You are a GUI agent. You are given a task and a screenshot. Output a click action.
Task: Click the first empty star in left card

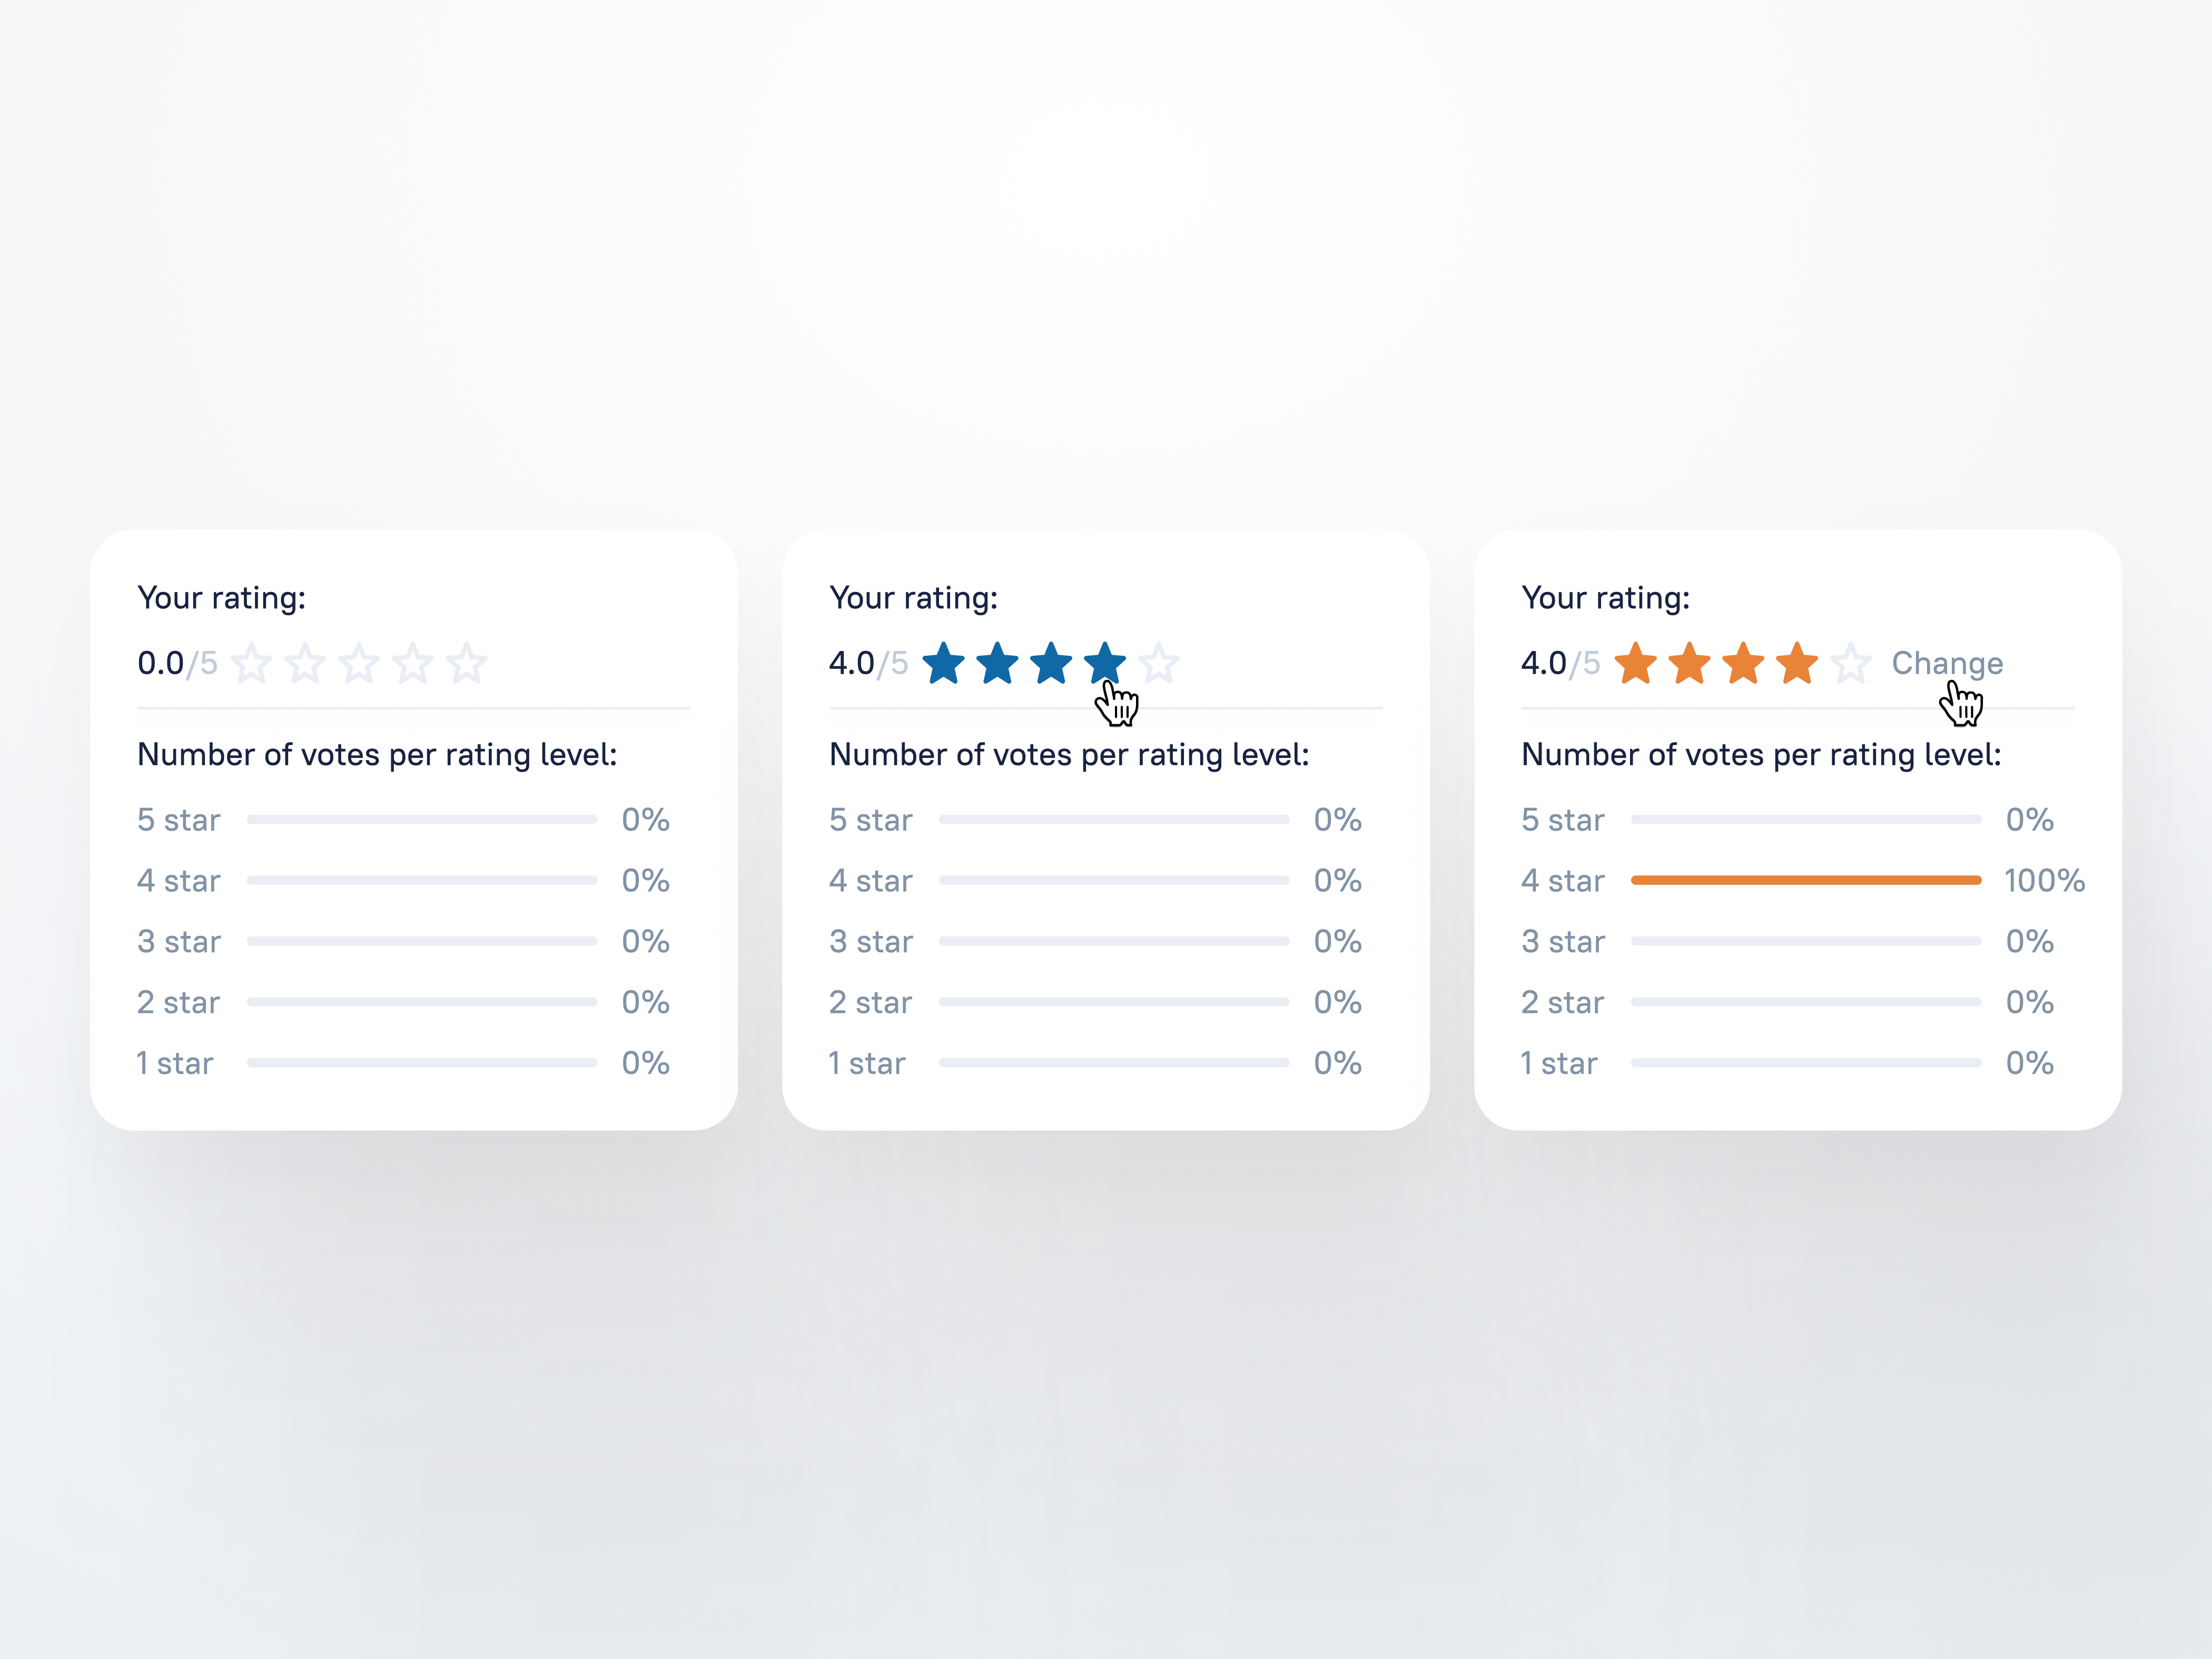251,664
